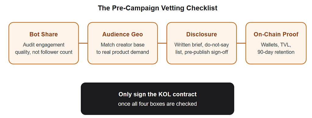312x118 pixels.
Task: Click 'to real product demand' line
Action: tap(122, 52)
